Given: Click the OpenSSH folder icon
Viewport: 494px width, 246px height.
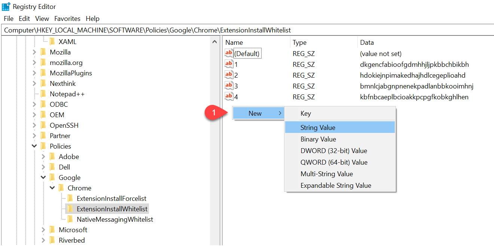Looking at the screenshot, I should tap(43, 125).
